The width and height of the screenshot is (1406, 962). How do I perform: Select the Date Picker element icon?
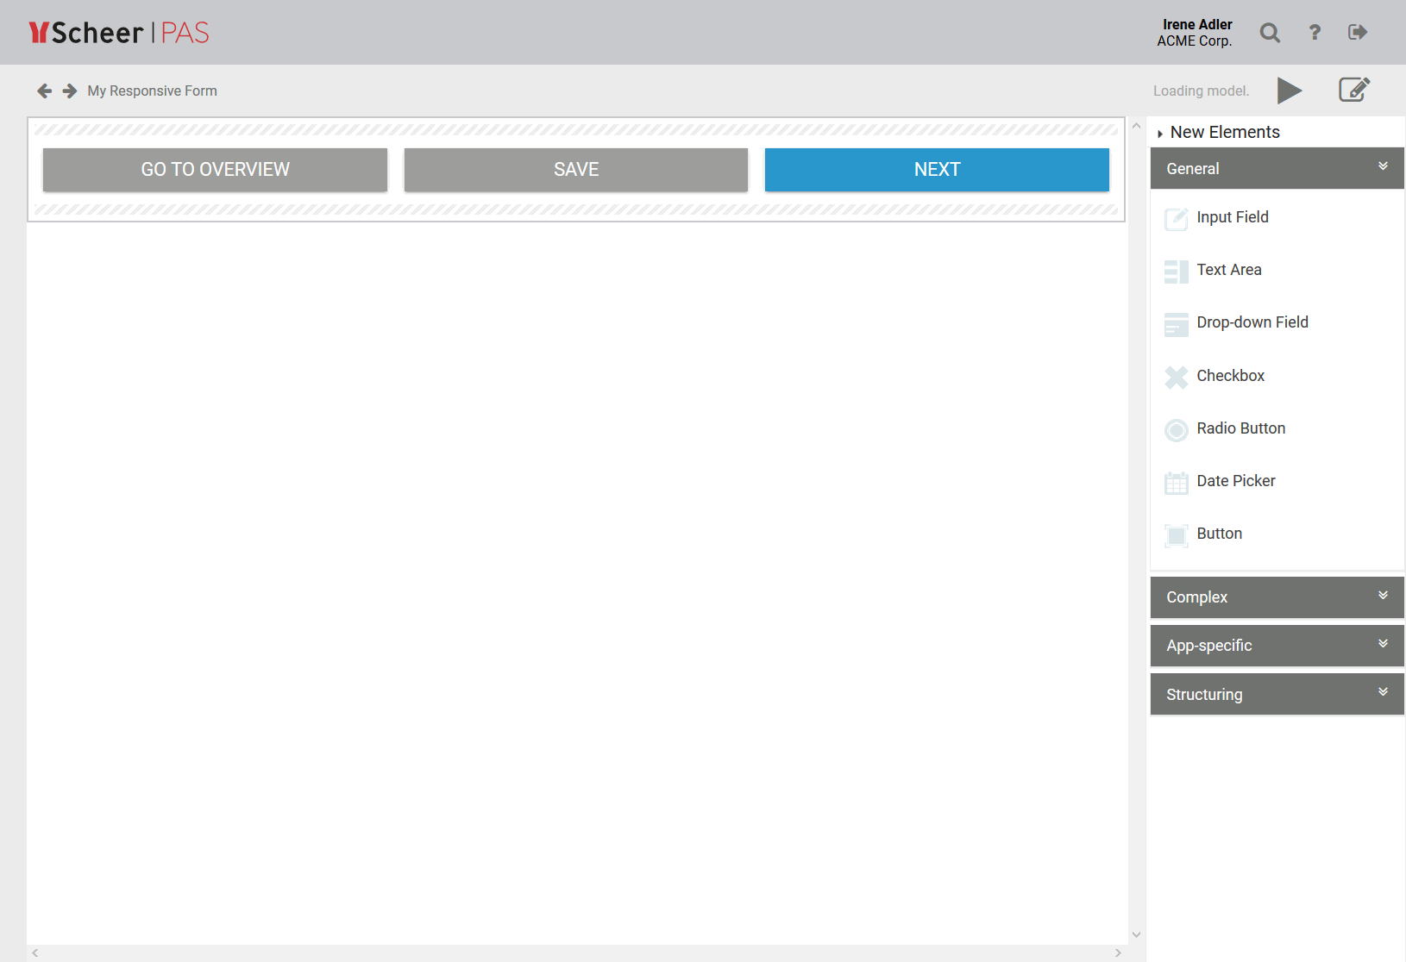[1176, 483]
